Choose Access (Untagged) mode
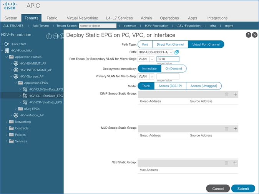This screenshot has height=194, width=259. 204,86
